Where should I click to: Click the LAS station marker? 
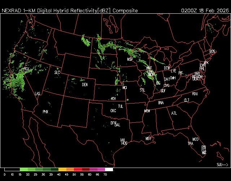38,94
